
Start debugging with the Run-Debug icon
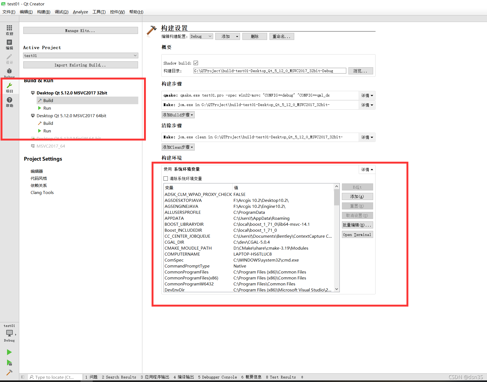tap(9, 363)
